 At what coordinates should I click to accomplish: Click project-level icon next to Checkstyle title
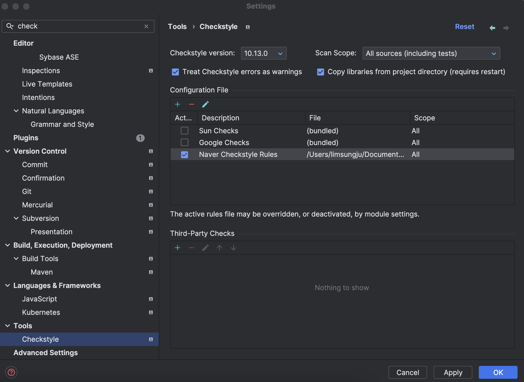(x=248, y=27)
